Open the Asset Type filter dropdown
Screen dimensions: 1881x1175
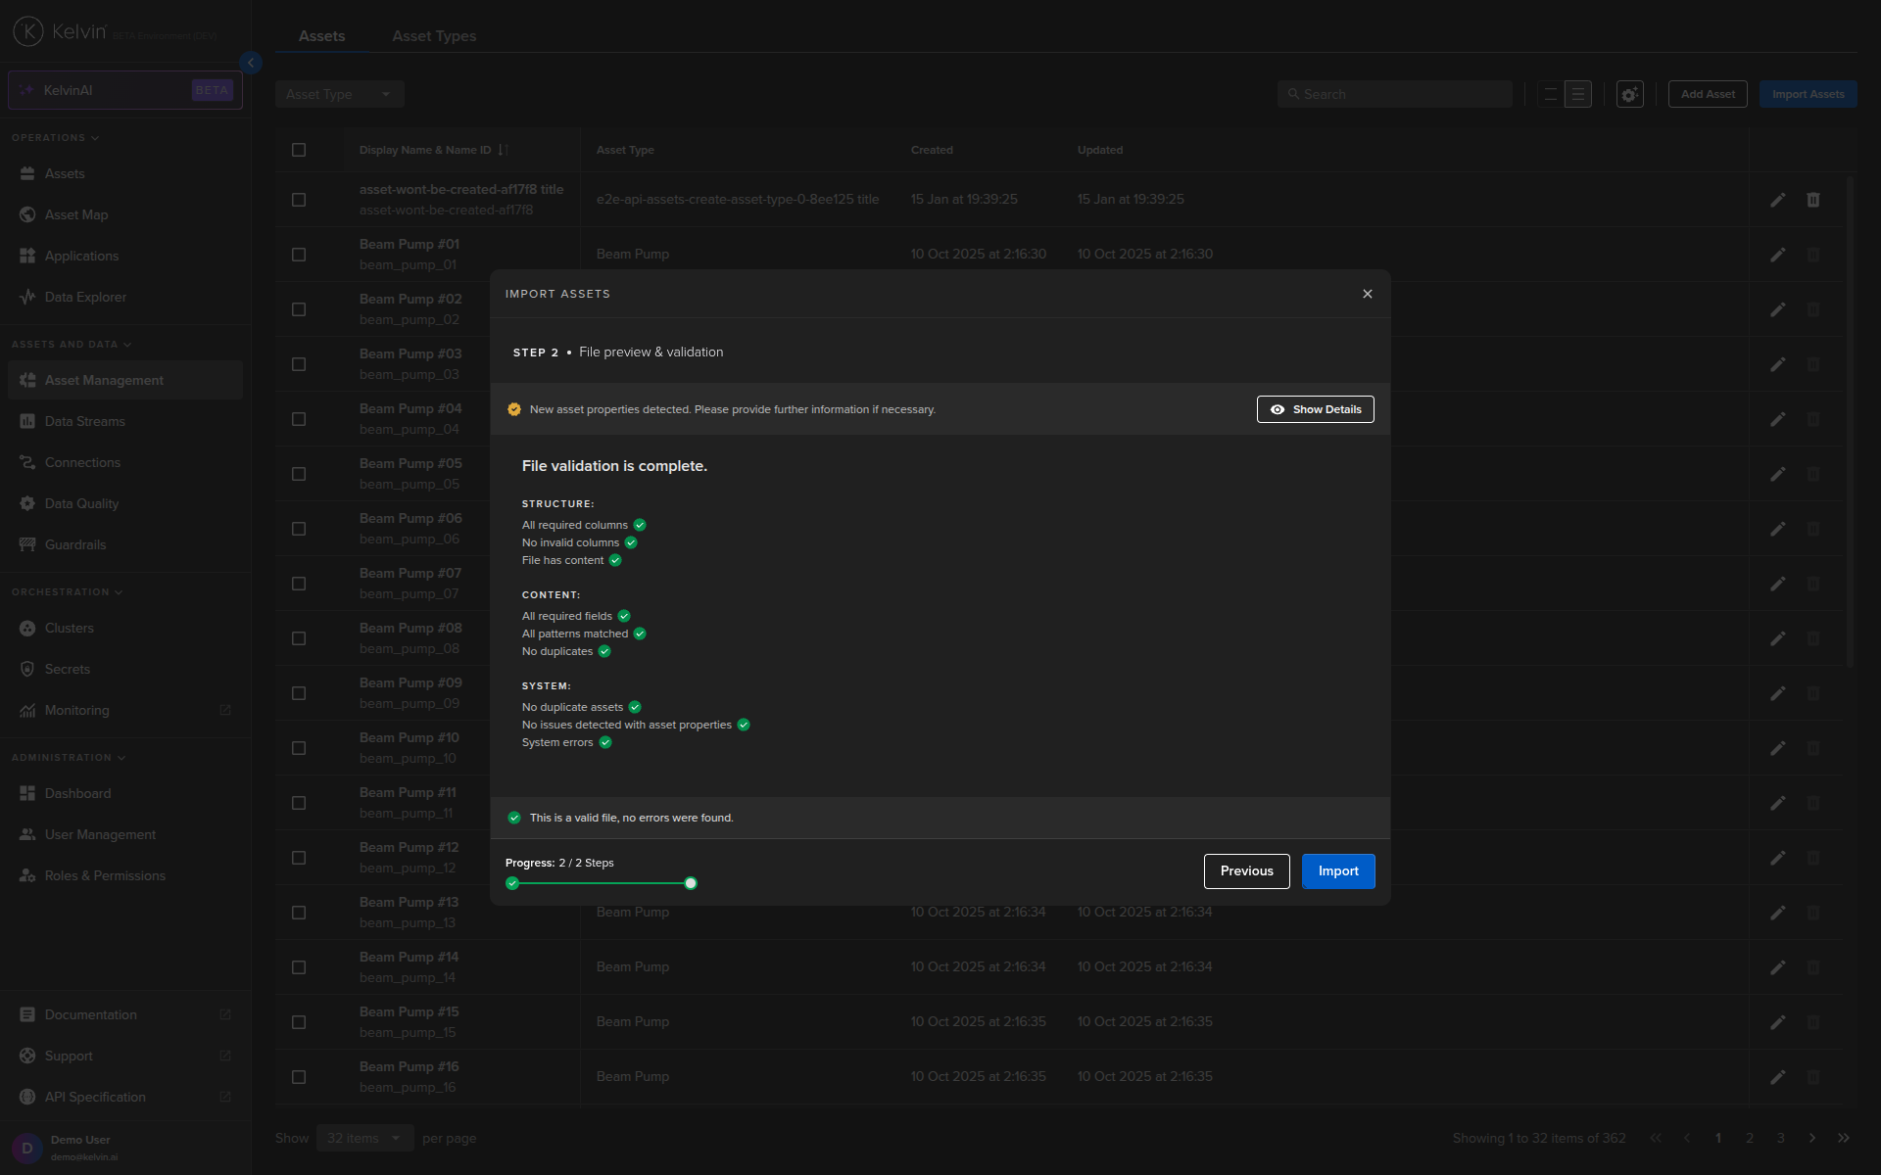[x=339, y=93]
